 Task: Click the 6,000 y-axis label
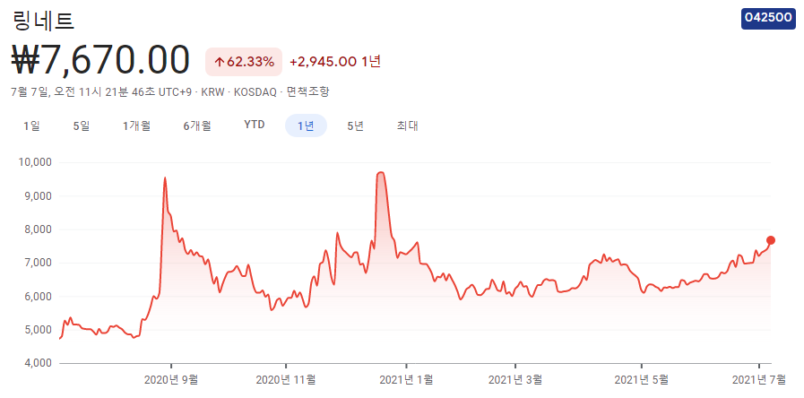click(x=38, y=297)
